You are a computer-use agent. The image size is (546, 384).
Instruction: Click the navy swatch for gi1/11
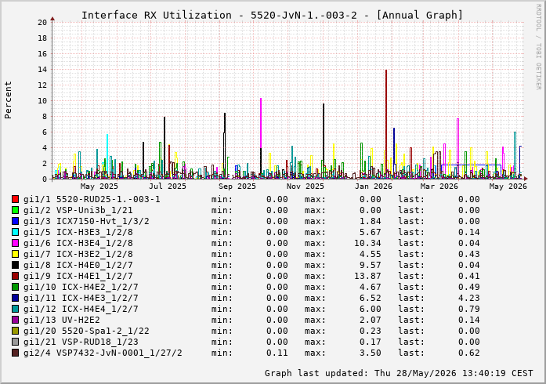15,298
